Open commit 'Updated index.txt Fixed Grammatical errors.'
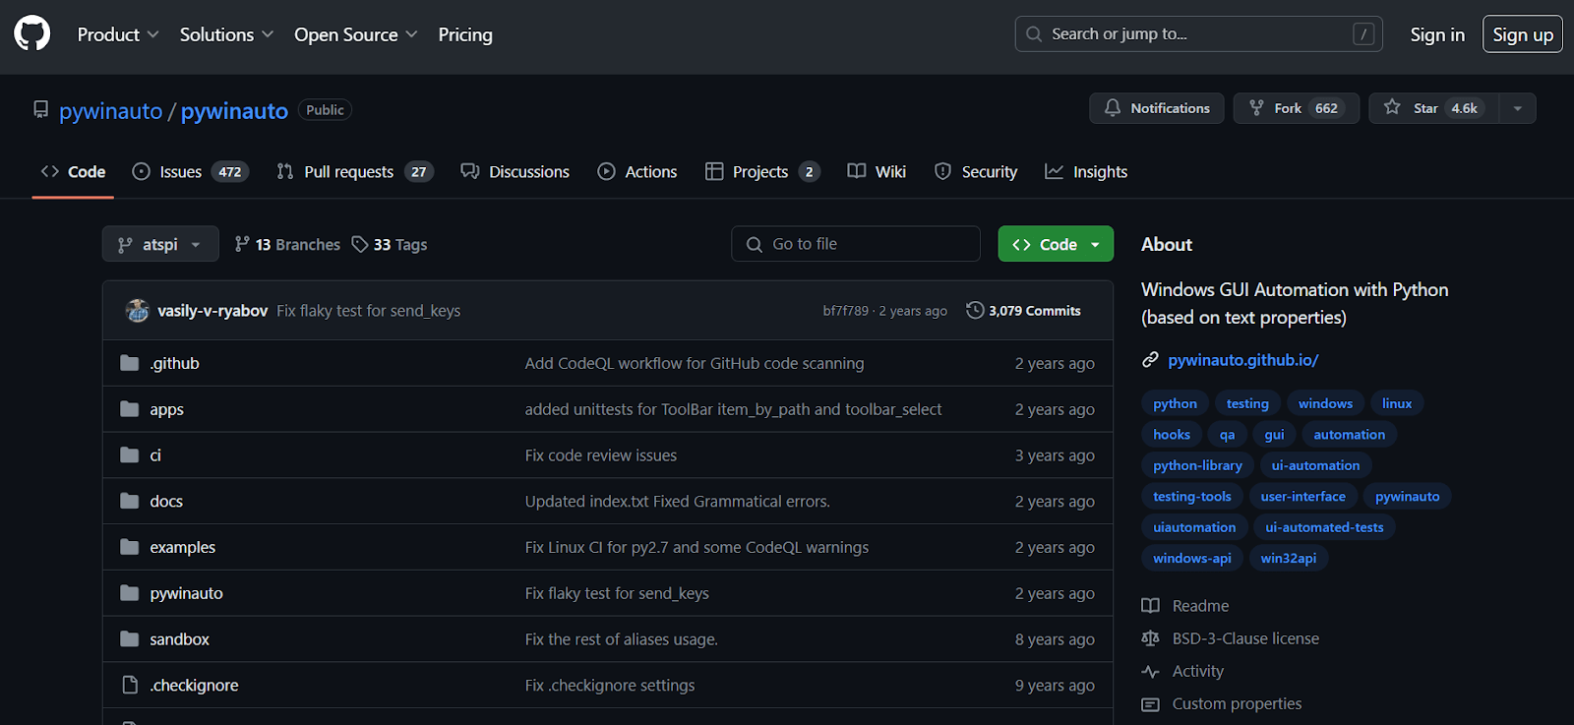Screen dimensions: 1574x725 tap(677, 502)
